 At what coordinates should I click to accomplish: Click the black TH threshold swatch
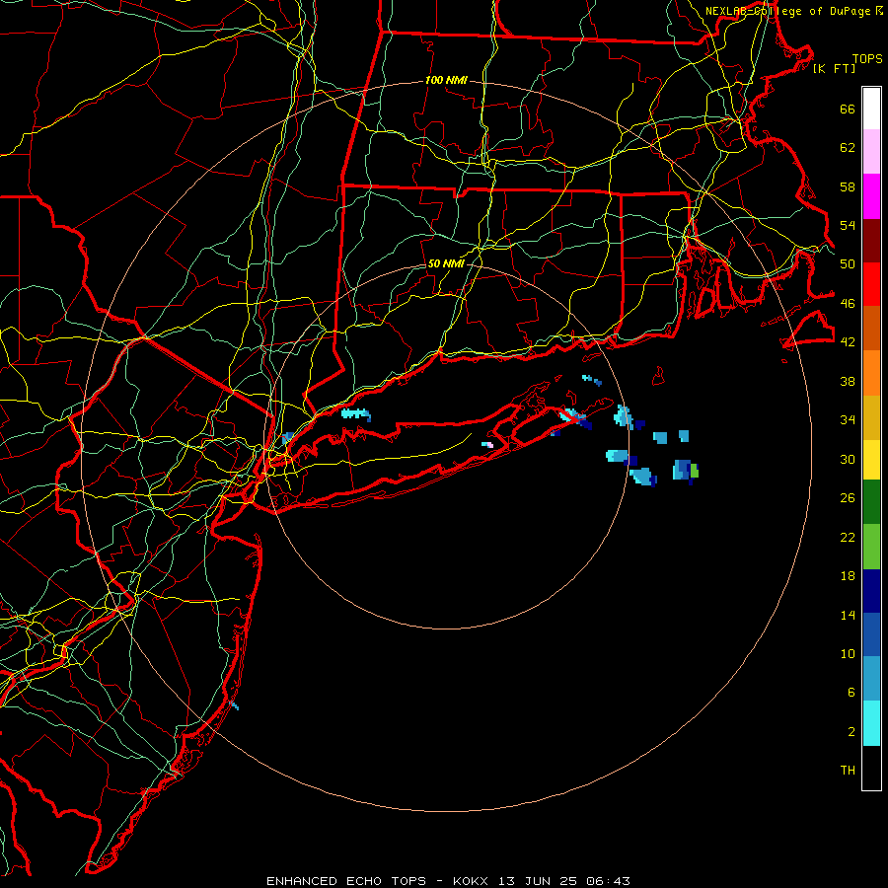[x=871, y=768]
